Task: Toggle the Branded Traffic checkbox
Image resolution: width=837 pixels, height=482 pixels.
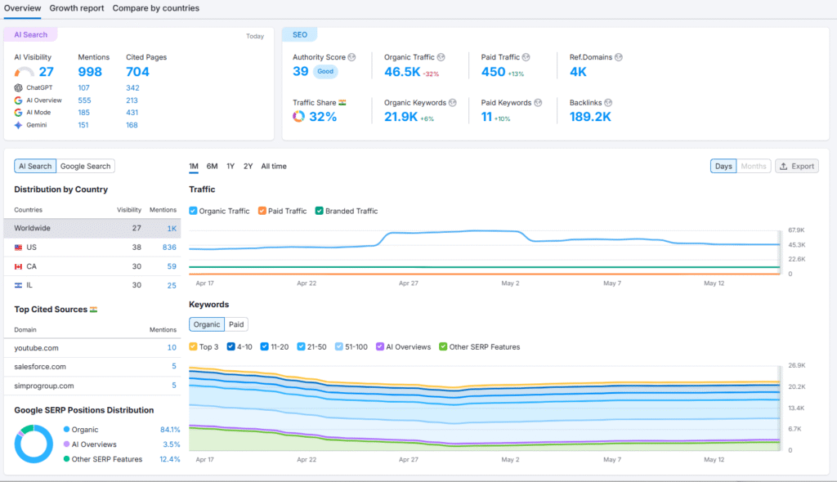Action: [320, 211]
